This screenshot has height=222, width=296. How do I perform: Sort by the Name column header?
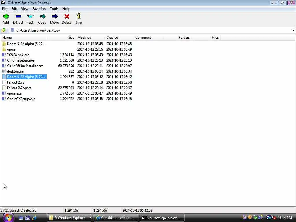pyautogui.click(x=24, y=38)
